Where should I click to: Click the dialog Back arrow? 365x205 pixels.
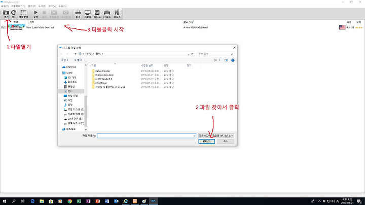62,54
